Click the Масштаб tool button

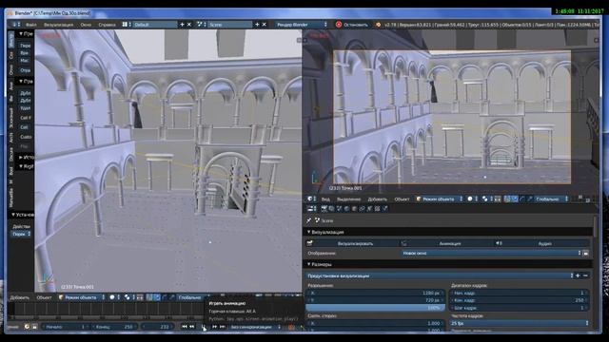click(x=26, y=61)
